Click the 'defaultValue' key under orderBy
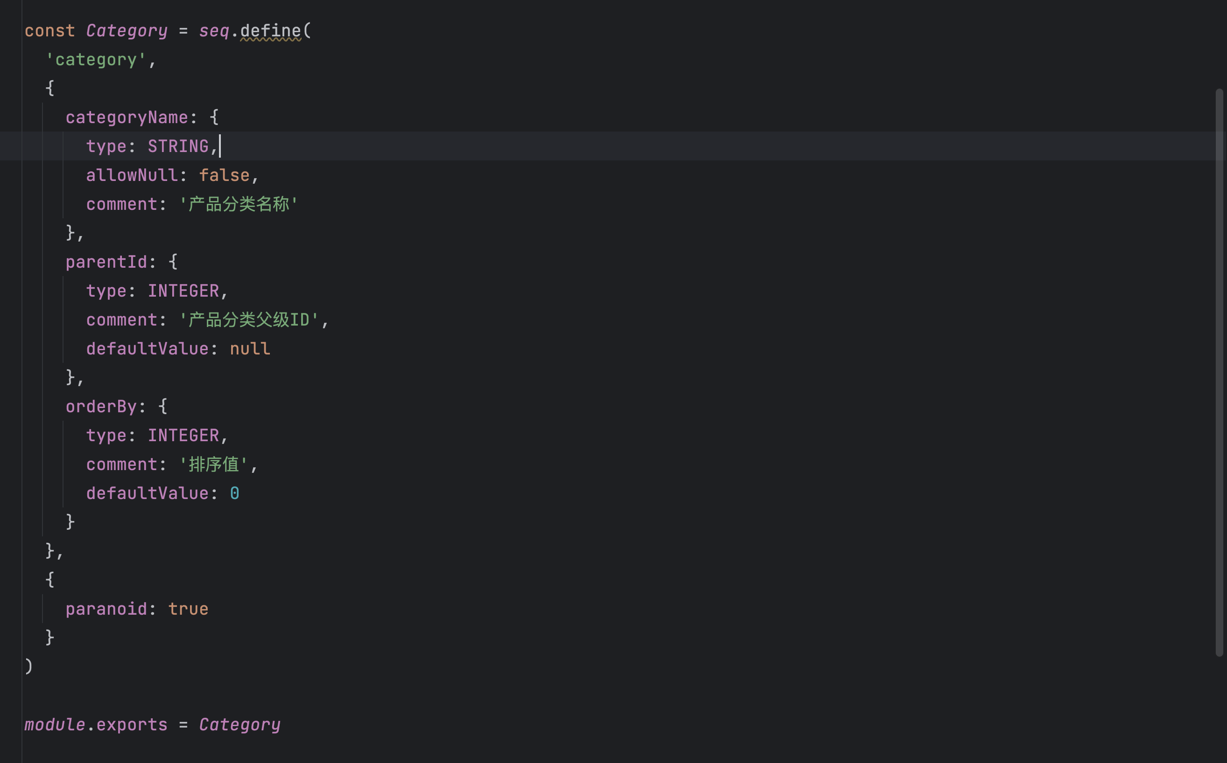This screenshot has width=1227, height=763. point(147,493)
